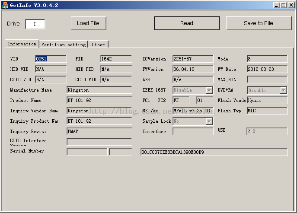Click the HID VID field
Image resolution: width=297 pixels, height=213 pixels.
coord(51,69)
